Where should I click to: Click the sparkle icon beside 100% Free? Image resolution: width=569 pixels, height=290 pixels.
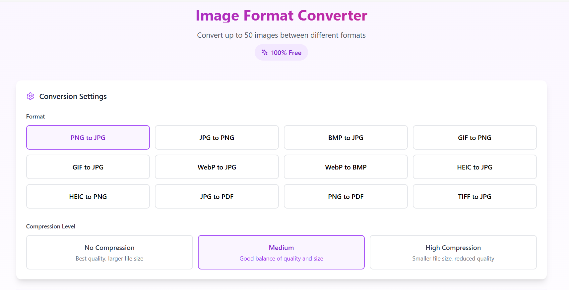265,52
